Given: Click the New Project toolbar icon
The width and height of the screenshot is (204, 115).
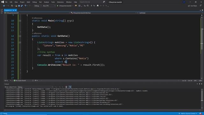Looking at the screenshot, I should point(12,6).
